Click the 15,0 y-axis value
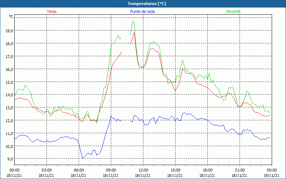The width and height of the screenshot is (286, 179). (x=10, y=82)
